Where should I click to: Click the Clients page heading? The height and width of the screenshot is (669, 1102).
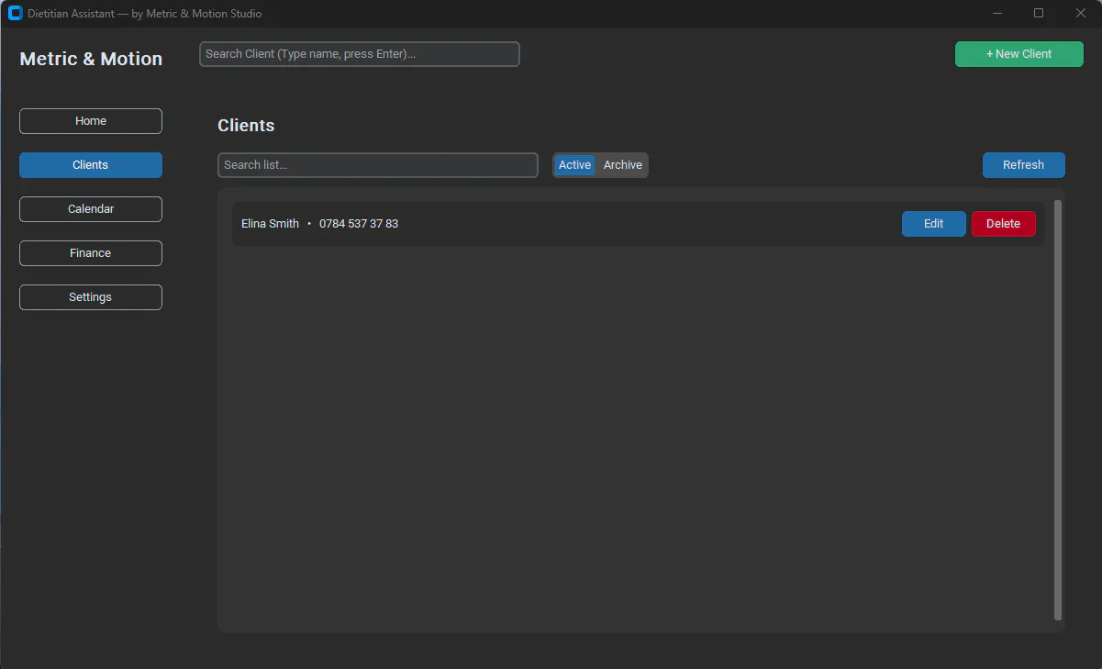[x=246, y=126]
